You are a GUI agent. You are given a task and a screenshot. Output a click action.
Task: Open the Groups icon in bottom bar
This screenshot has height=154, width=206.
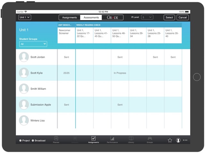[x=150, y=138]
